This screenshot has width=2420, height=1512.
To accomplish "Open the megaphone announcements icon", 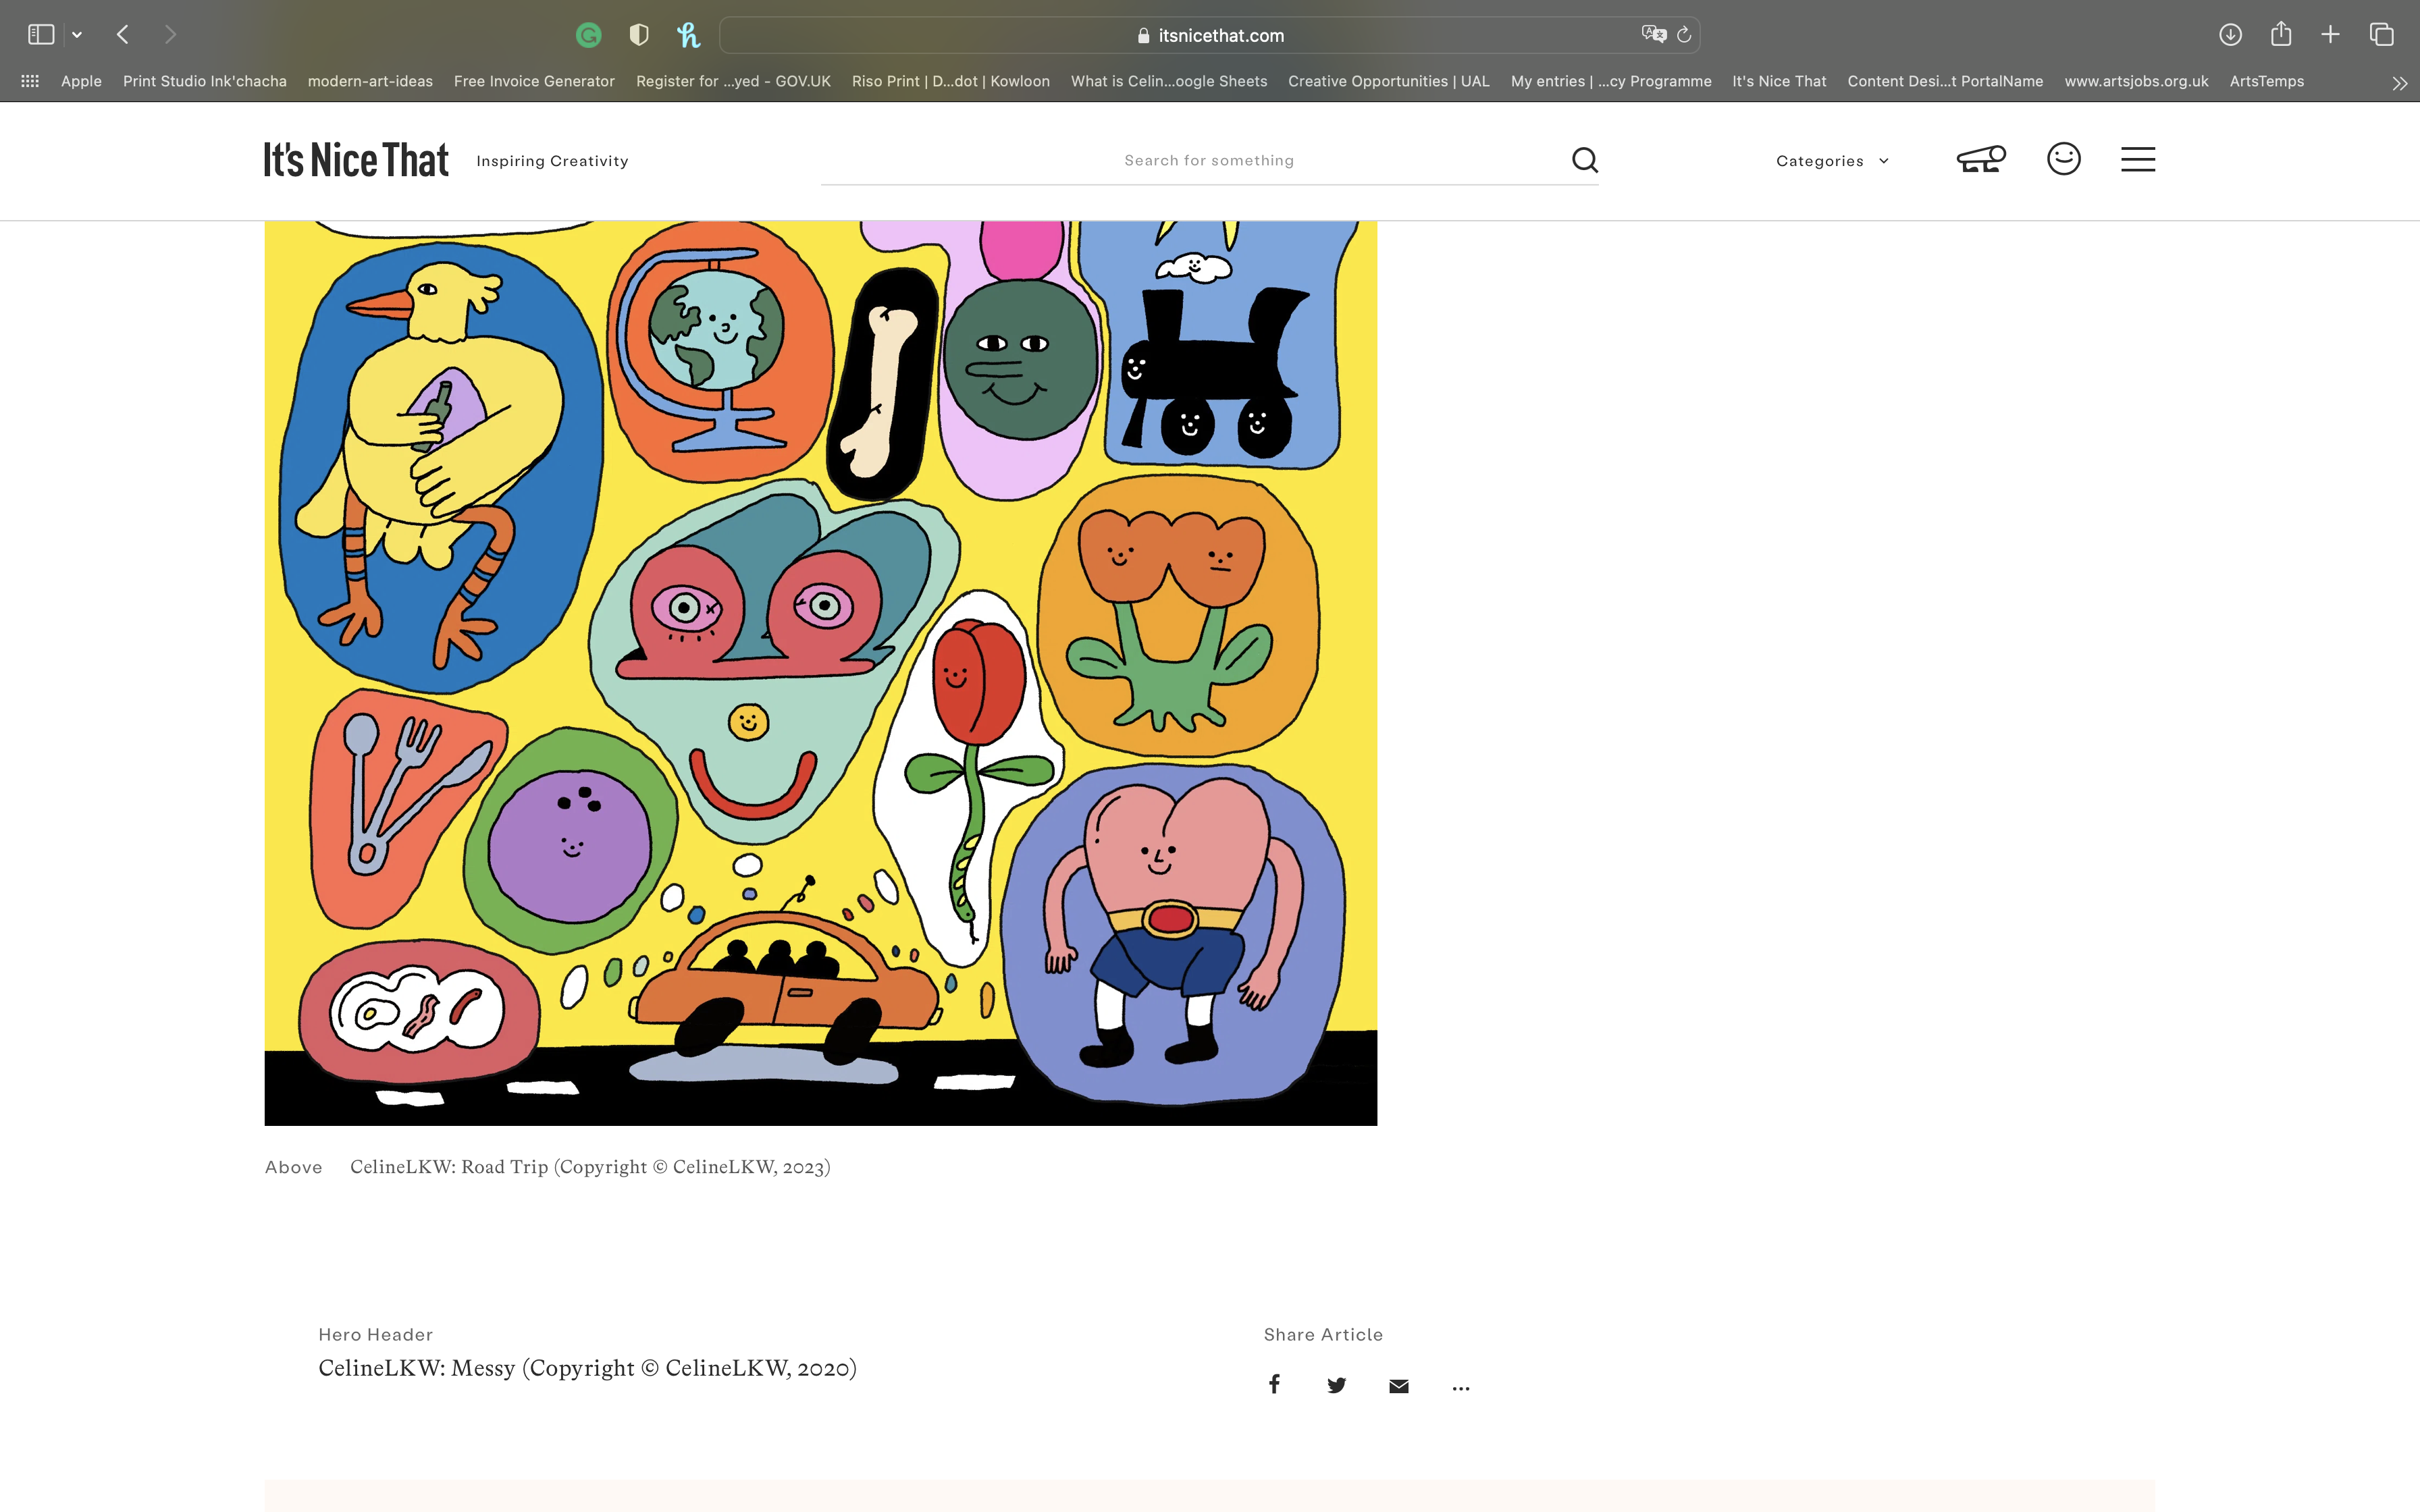I will click(1980, 159).
